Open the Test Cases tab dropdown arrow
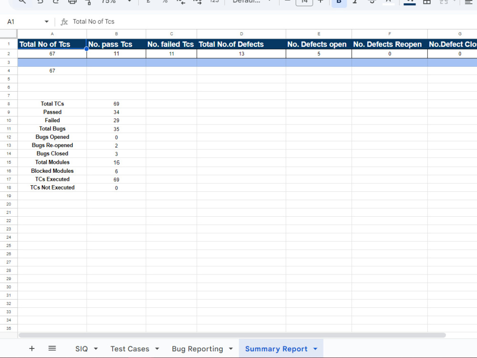 pos(157,349)
